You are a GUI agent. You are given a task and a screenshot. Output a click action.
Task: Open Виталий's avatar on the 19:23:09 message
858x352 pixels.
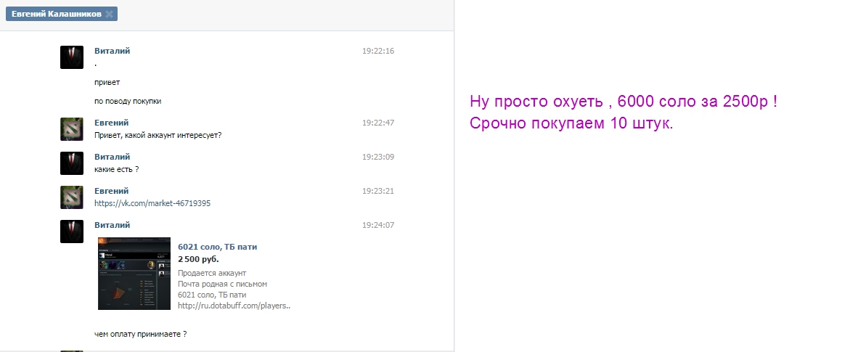pos(72,163)
